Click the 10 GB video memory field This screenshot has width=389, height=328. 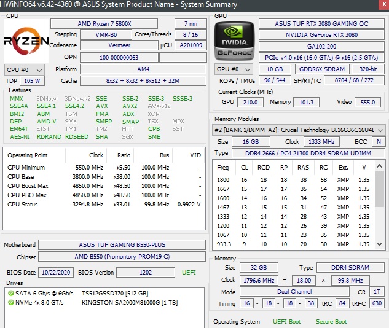(275, 69)
